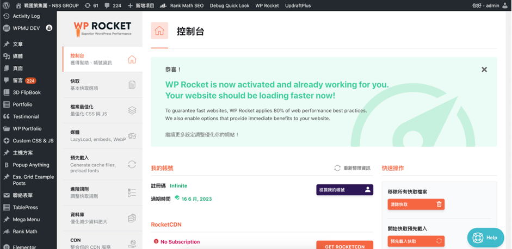Click 預先載入快取 preload cache button

tap(416, 241)
